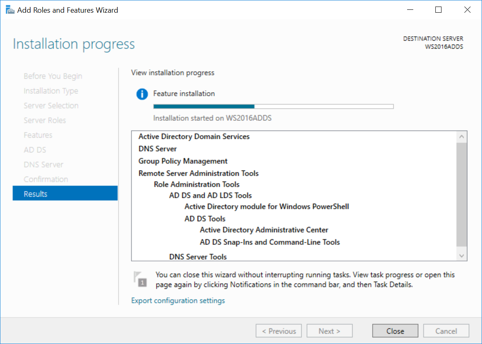Screen dimensions: 482x344
Task: Click the notification flag icon
Action: point(140,279)
